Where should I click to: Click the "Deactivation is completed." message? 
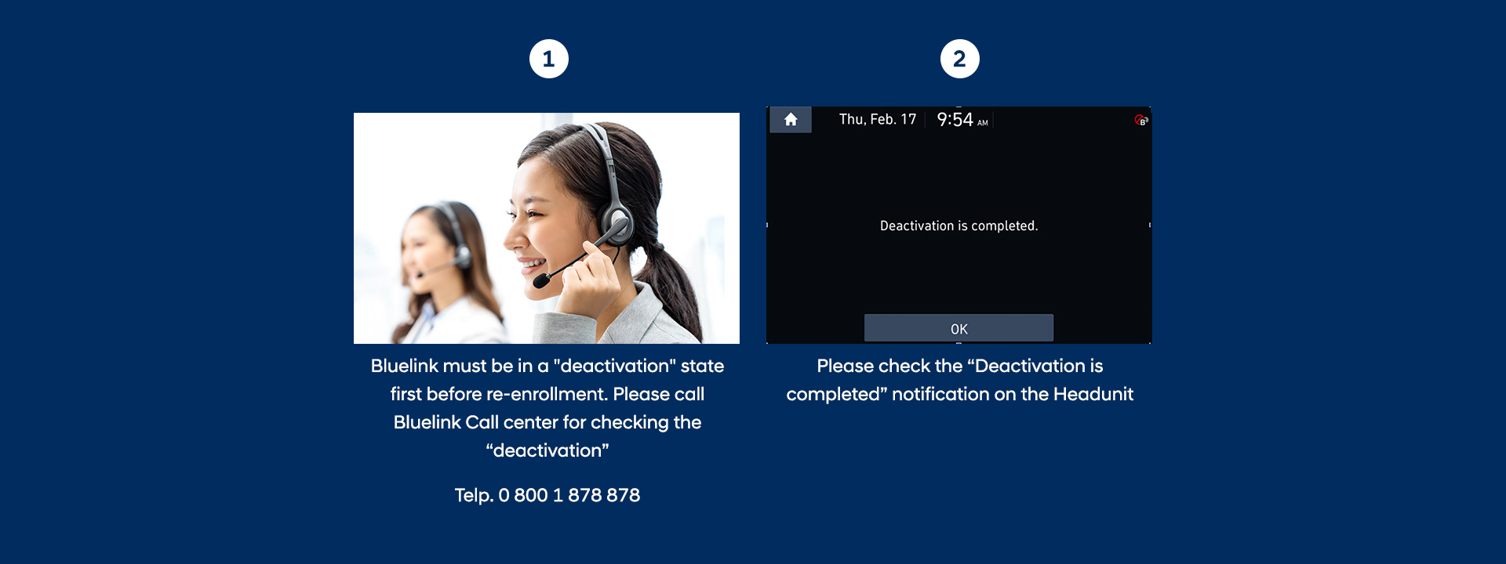pos(959,226)
